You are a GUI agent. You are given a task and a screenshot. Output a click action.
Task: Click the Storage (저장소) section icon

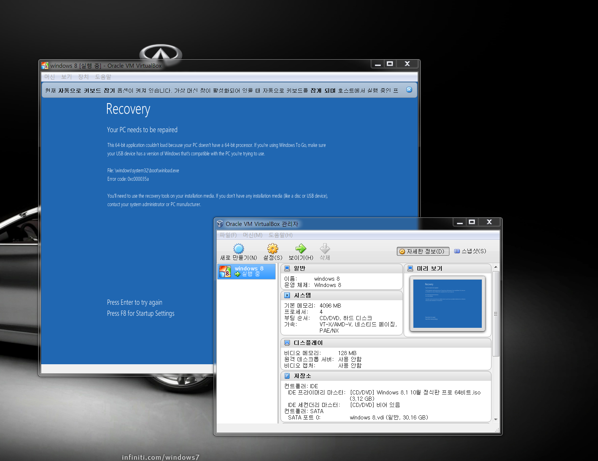coord(287,376)
